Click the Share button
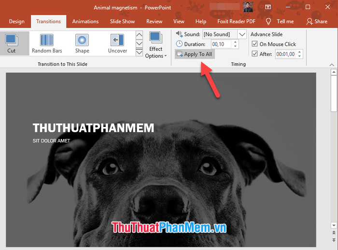The height and width of the screenshot is (250, 338). pos(317,21)
